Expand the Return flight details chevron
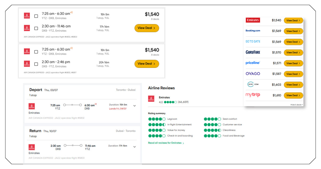321x169 pixels. point(134,147)
